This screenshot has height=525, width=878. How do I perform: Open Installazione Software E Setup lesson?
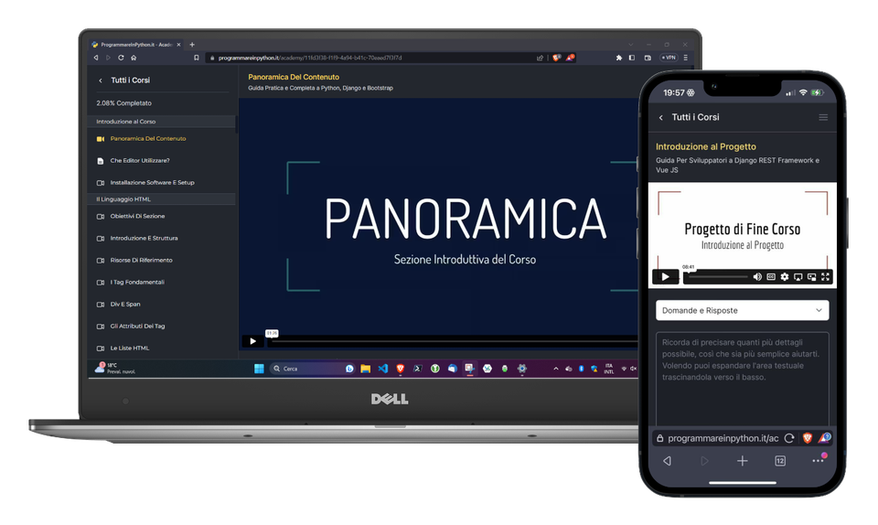pos(152,182)
